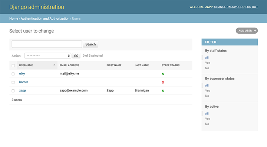This screenshot has width=267, height=147.
Task: Sort by First Name column header
Action: point(114,65)
